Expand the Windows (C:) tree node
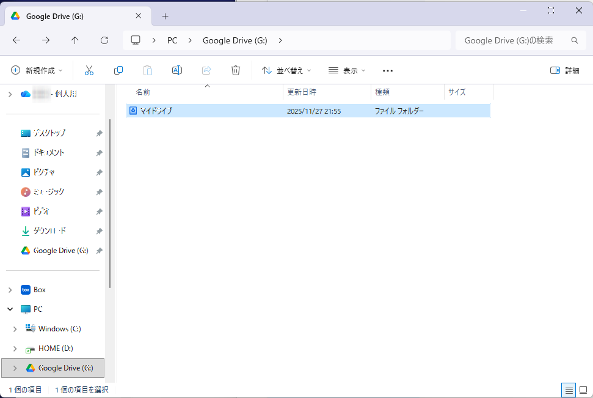 (15, 329)
